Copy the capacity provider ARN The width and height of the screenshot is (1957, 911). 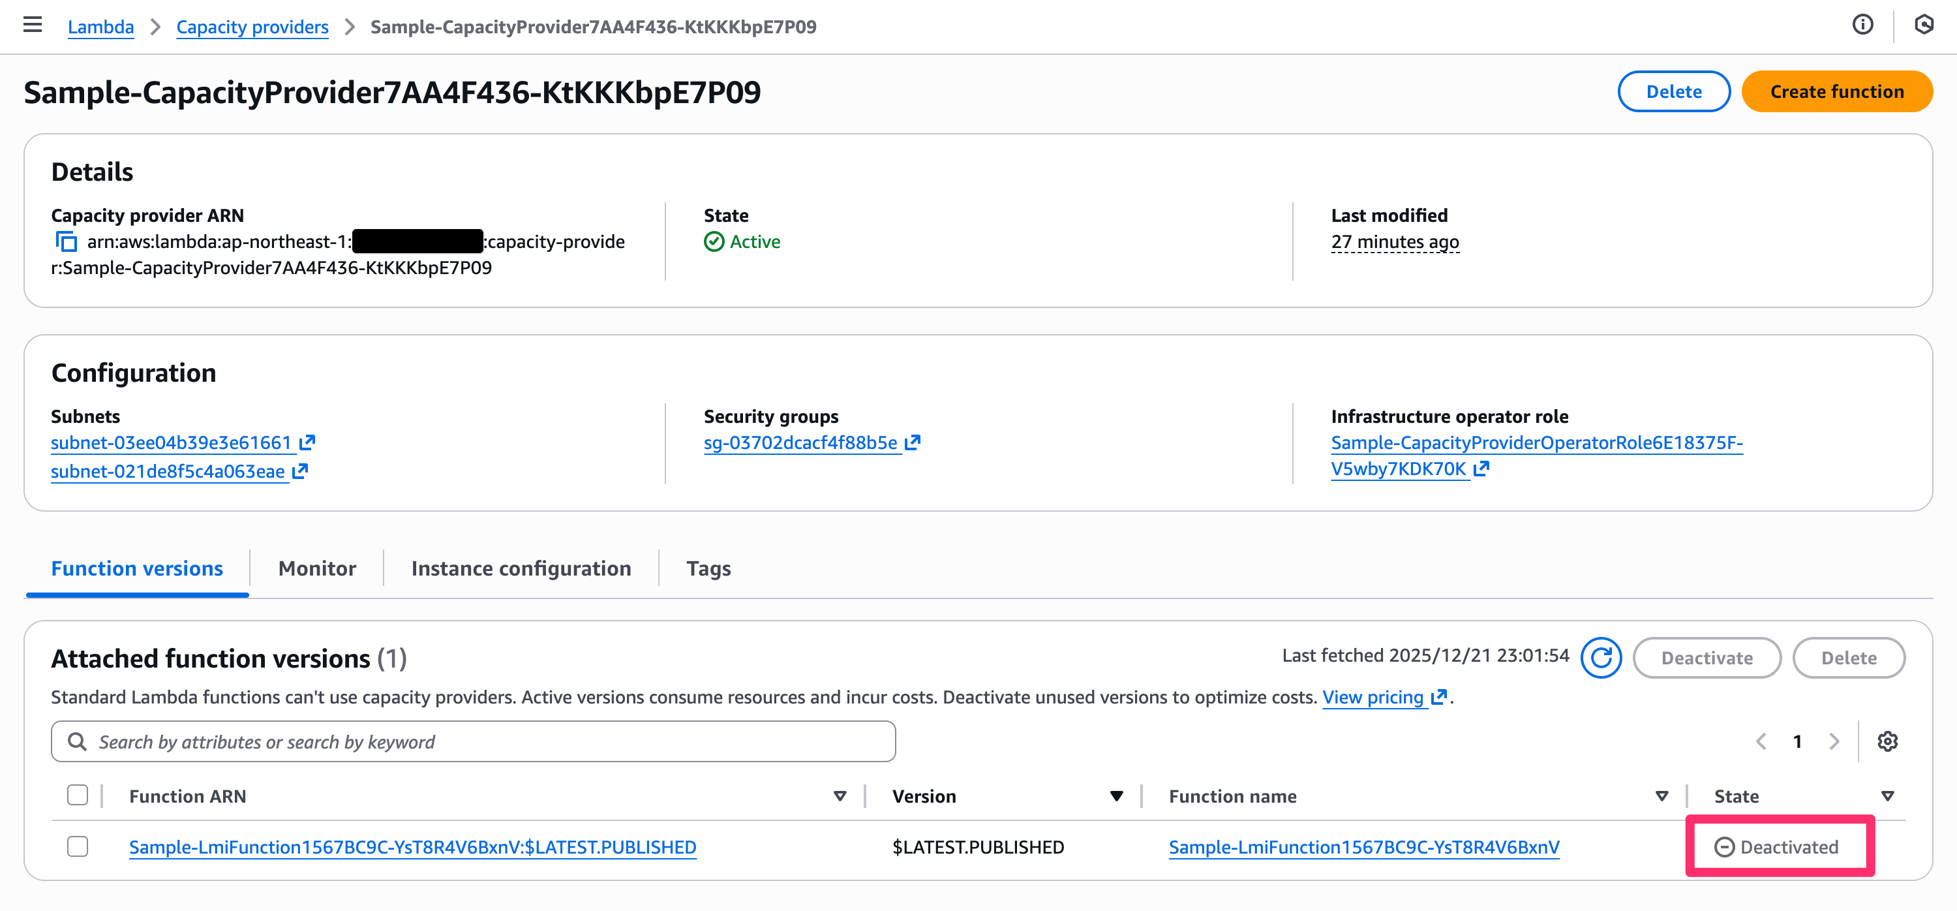pos(66,241)
